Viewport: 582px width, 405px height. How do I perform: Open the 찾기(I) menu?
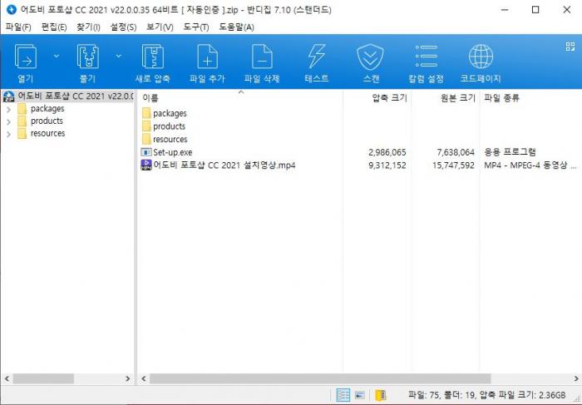pyautogui.click(x=88, y=27)
